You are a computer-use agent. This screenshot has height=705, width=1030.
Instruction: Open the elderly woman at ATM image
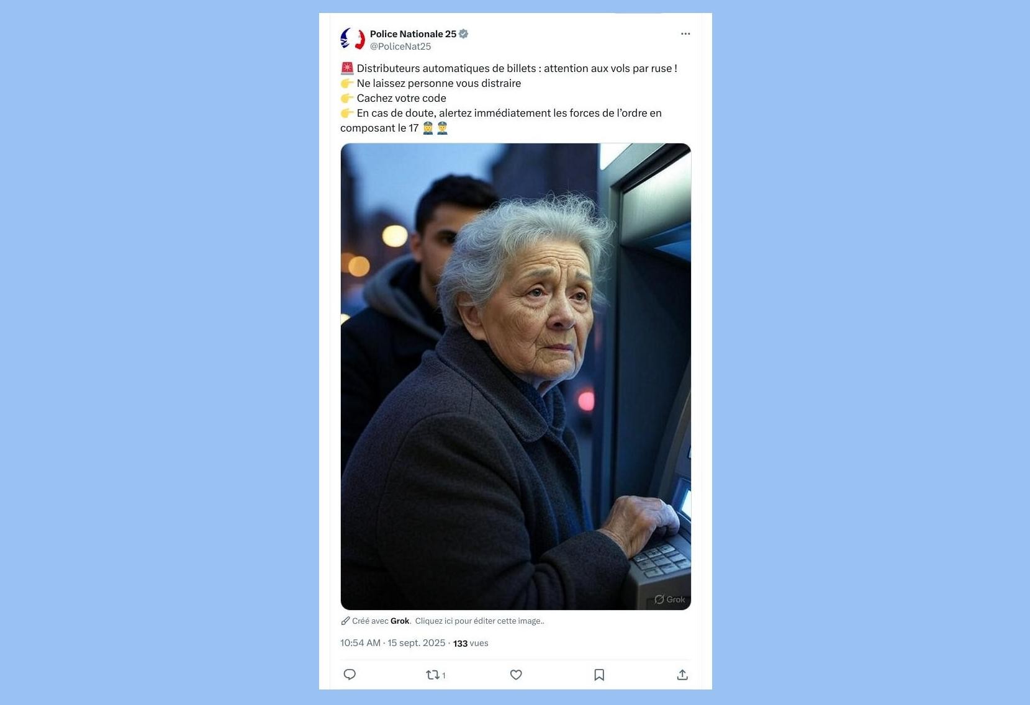[515, 376]
